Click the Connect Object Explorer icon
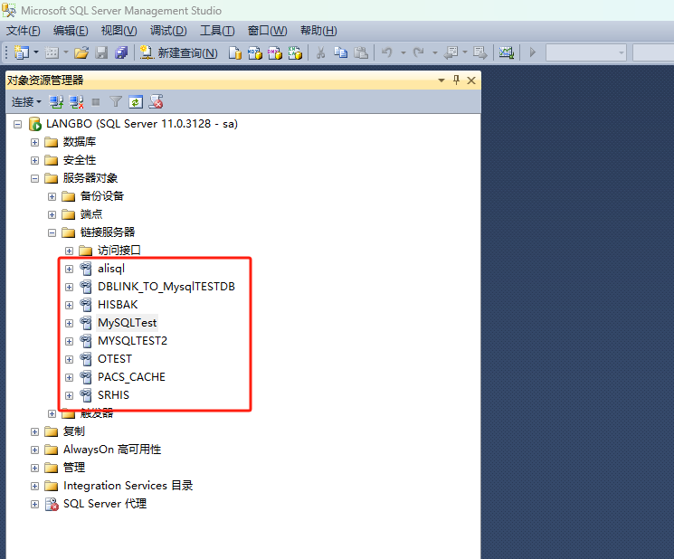 coord(56,102)
